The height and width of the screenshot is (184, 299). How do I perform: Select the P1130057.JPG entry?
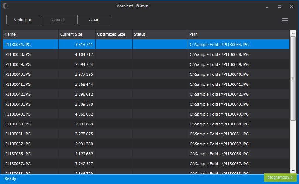click(x=146, y=164)
